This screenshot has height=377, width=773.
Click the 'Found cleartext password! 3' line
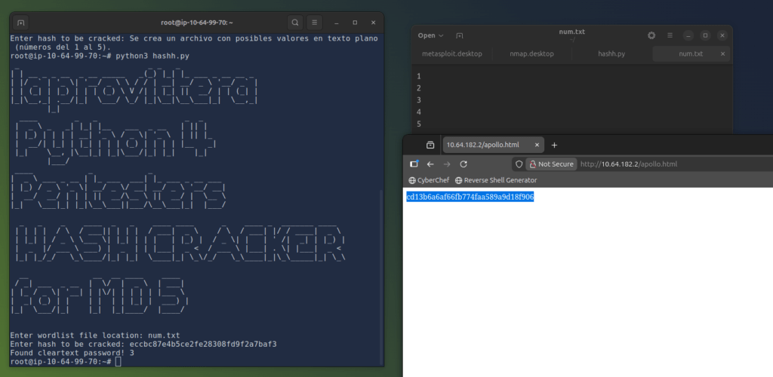tap(72, 353)
